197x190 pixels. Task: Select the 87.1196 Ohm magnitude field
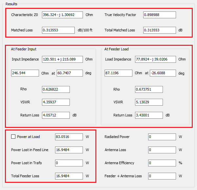pyautogui.click(x=118, y=73)
